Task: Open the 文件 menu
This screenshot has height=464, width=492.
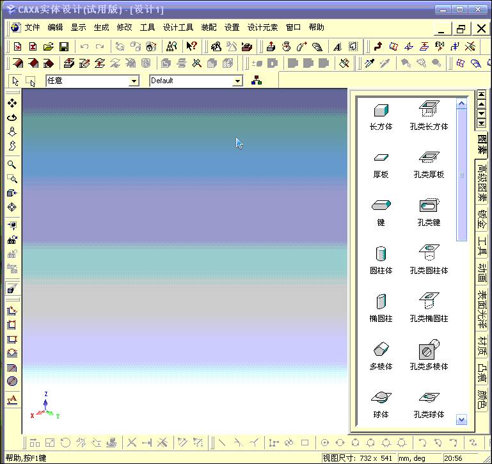Action: (x=32, y=28)
